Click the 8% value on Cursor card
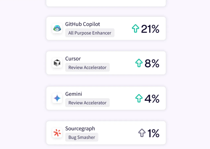 [152, 63]
